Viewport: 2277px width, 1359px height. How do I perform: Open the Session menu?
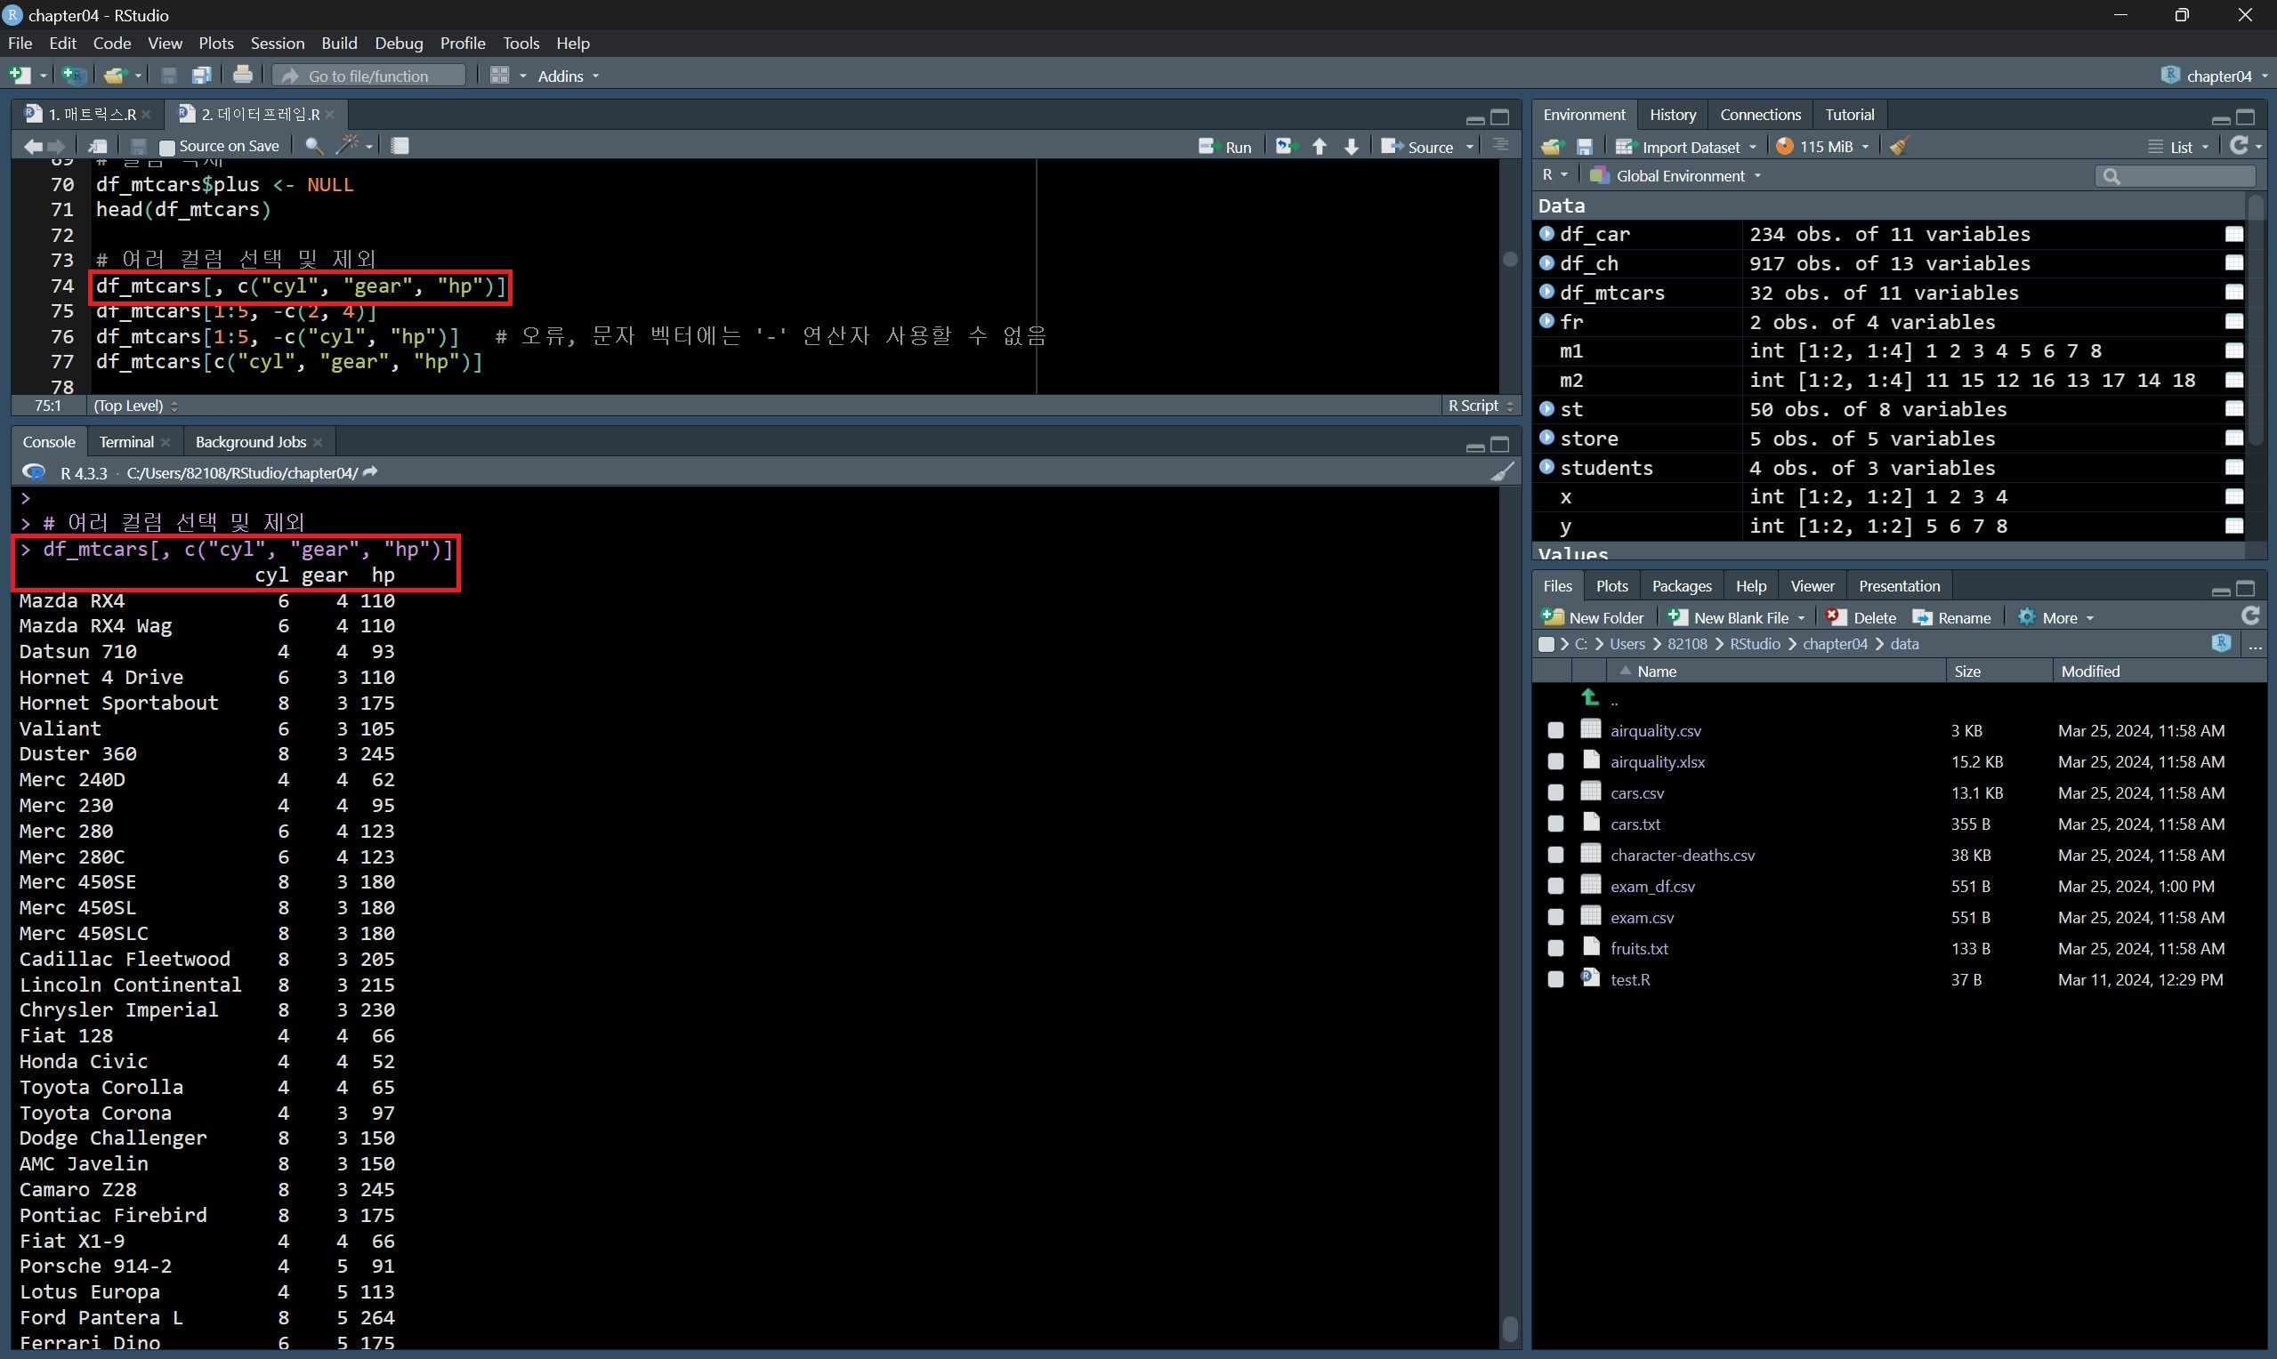[277, 43]
